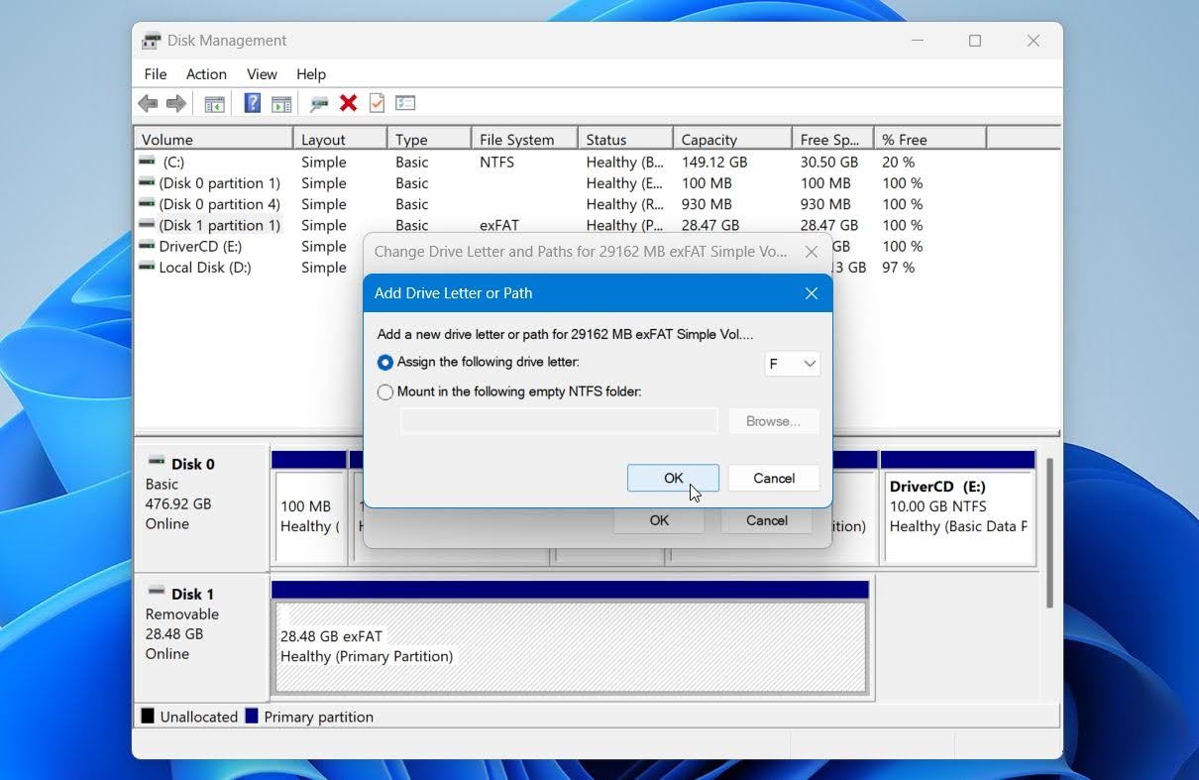
Task: Click the File System column header
Action: 524,140
